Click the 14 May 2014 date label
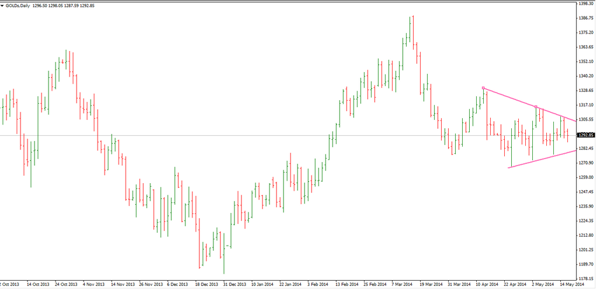596x289 pixels. click(571, 285)
